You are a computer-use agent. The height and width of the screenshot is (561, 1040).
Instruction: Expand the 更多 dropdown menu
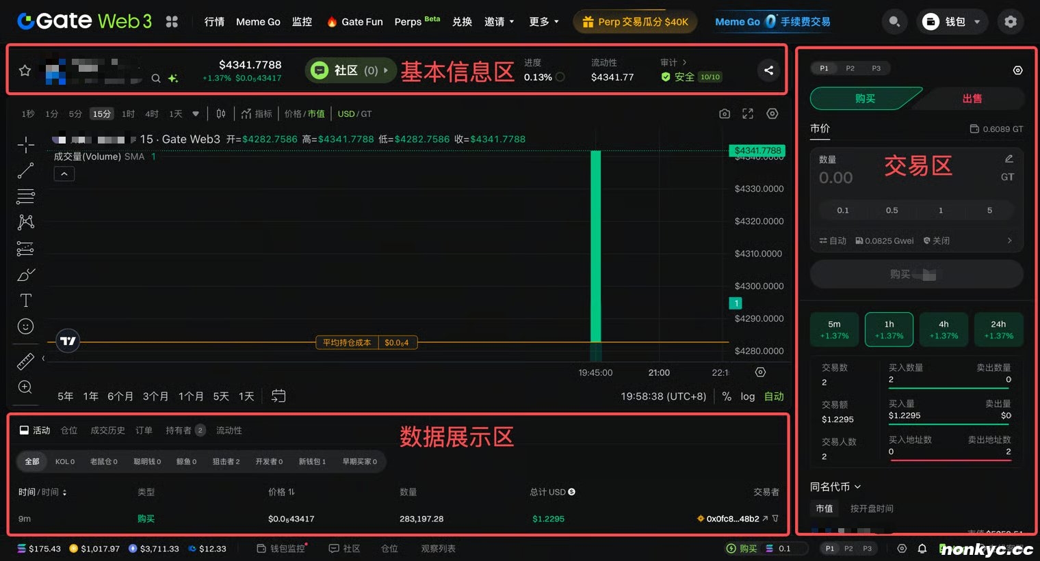[544, 22]
